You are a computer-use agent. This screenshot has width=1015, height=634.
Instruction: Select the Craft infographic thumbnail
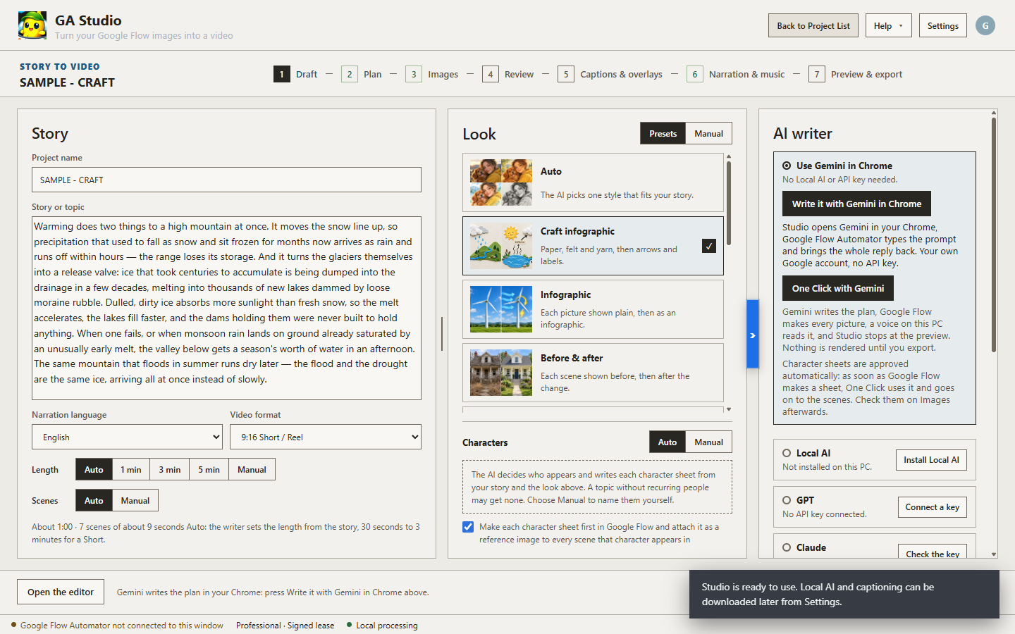pos(501,246)
